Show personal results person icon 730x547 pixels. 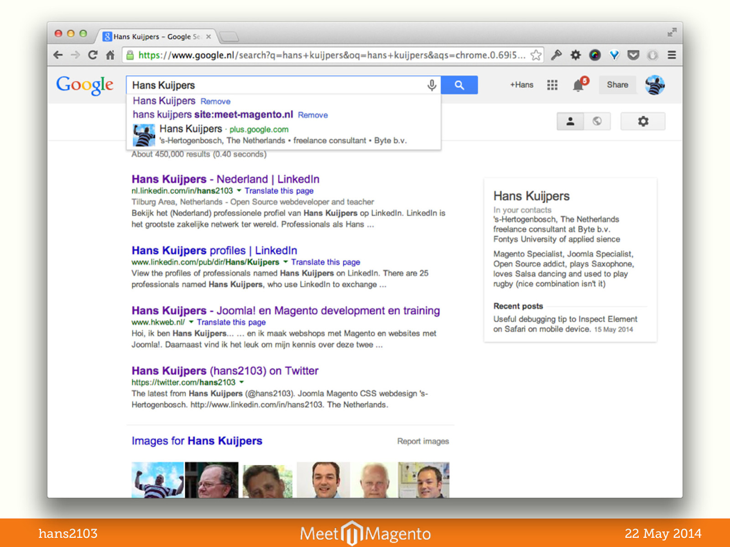coord(570,121)
